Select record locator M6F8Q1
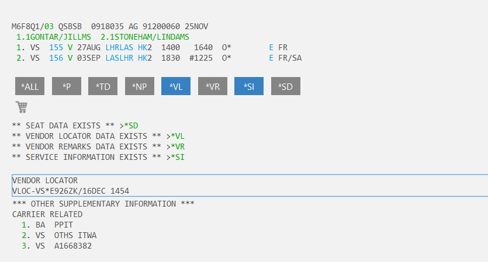 click(26, 26)
